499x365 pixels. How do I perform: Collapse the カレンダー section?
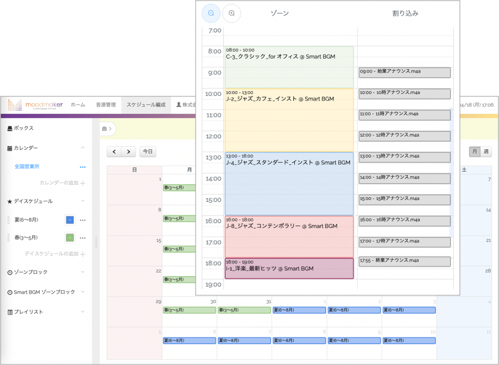tap(83, 148)
